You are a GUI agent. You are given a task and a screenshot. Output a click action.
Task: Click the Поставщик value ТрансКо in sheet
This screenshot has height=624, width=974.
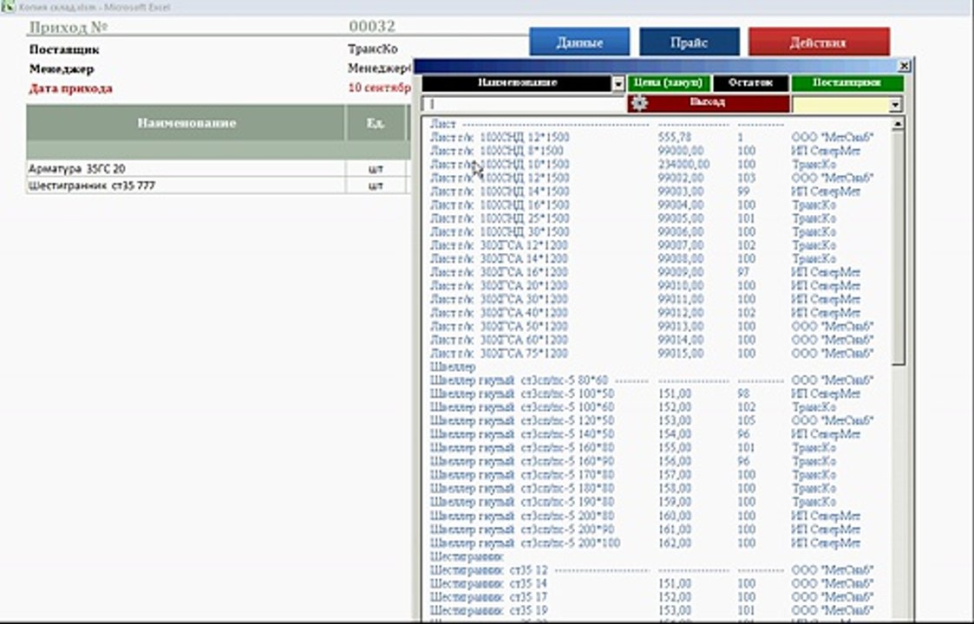click(373, 49)
